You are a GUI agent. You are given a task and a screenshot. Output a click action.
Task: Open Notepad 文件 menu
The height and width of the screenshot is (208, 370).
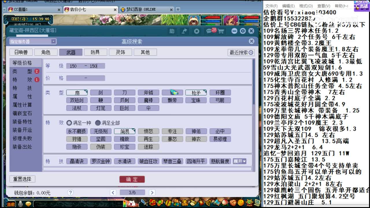pos(271,6)
